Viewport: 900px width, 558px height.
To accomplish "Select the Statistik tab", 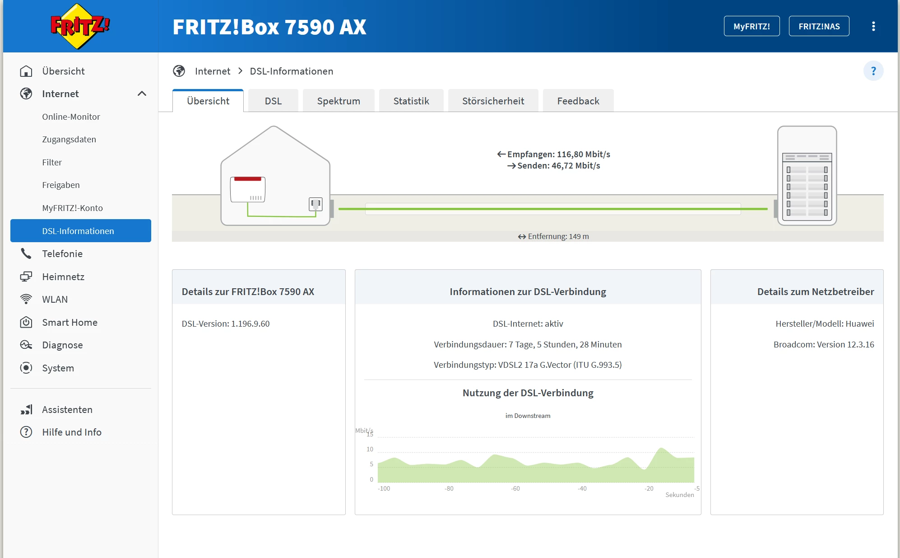I will point(411,101).
